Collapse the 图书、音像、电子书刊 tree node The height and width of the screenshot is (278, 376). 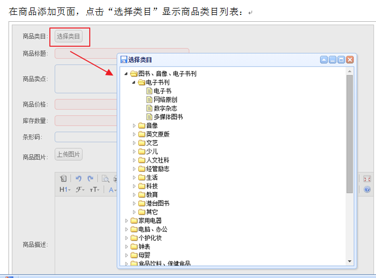126,74
